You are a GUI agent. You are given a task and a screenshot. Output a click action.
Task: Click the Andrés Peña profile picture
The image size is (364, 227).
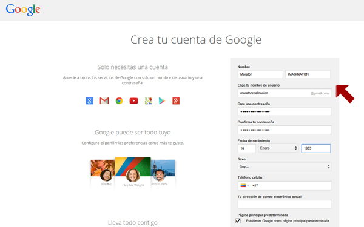160,176
